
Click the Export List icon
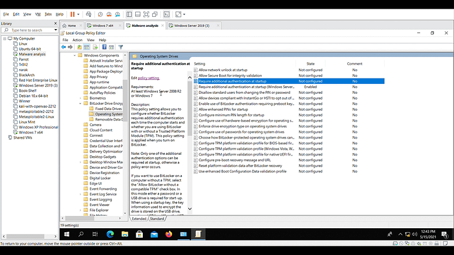pos(95,47)
